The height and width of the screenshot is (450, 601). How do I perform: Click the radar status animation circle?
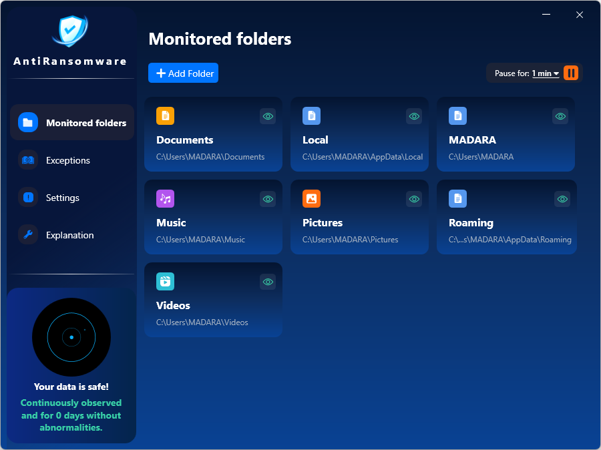tap(71, 337)
